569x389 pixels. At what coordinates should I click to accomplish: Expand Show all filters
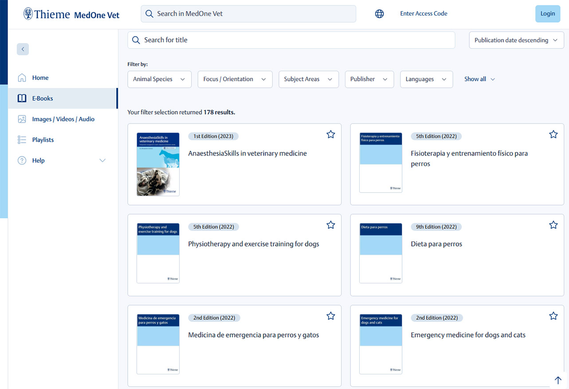(479, 79)
